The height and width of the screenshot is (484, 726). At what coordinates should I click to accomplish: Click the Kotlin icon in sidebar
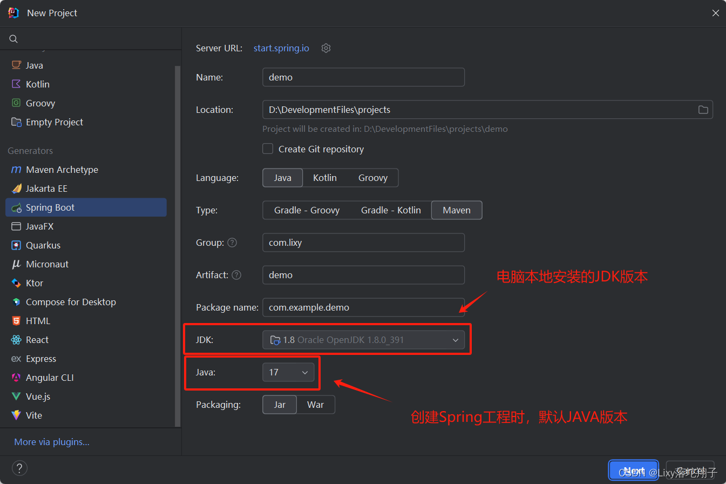coord(16,84)
